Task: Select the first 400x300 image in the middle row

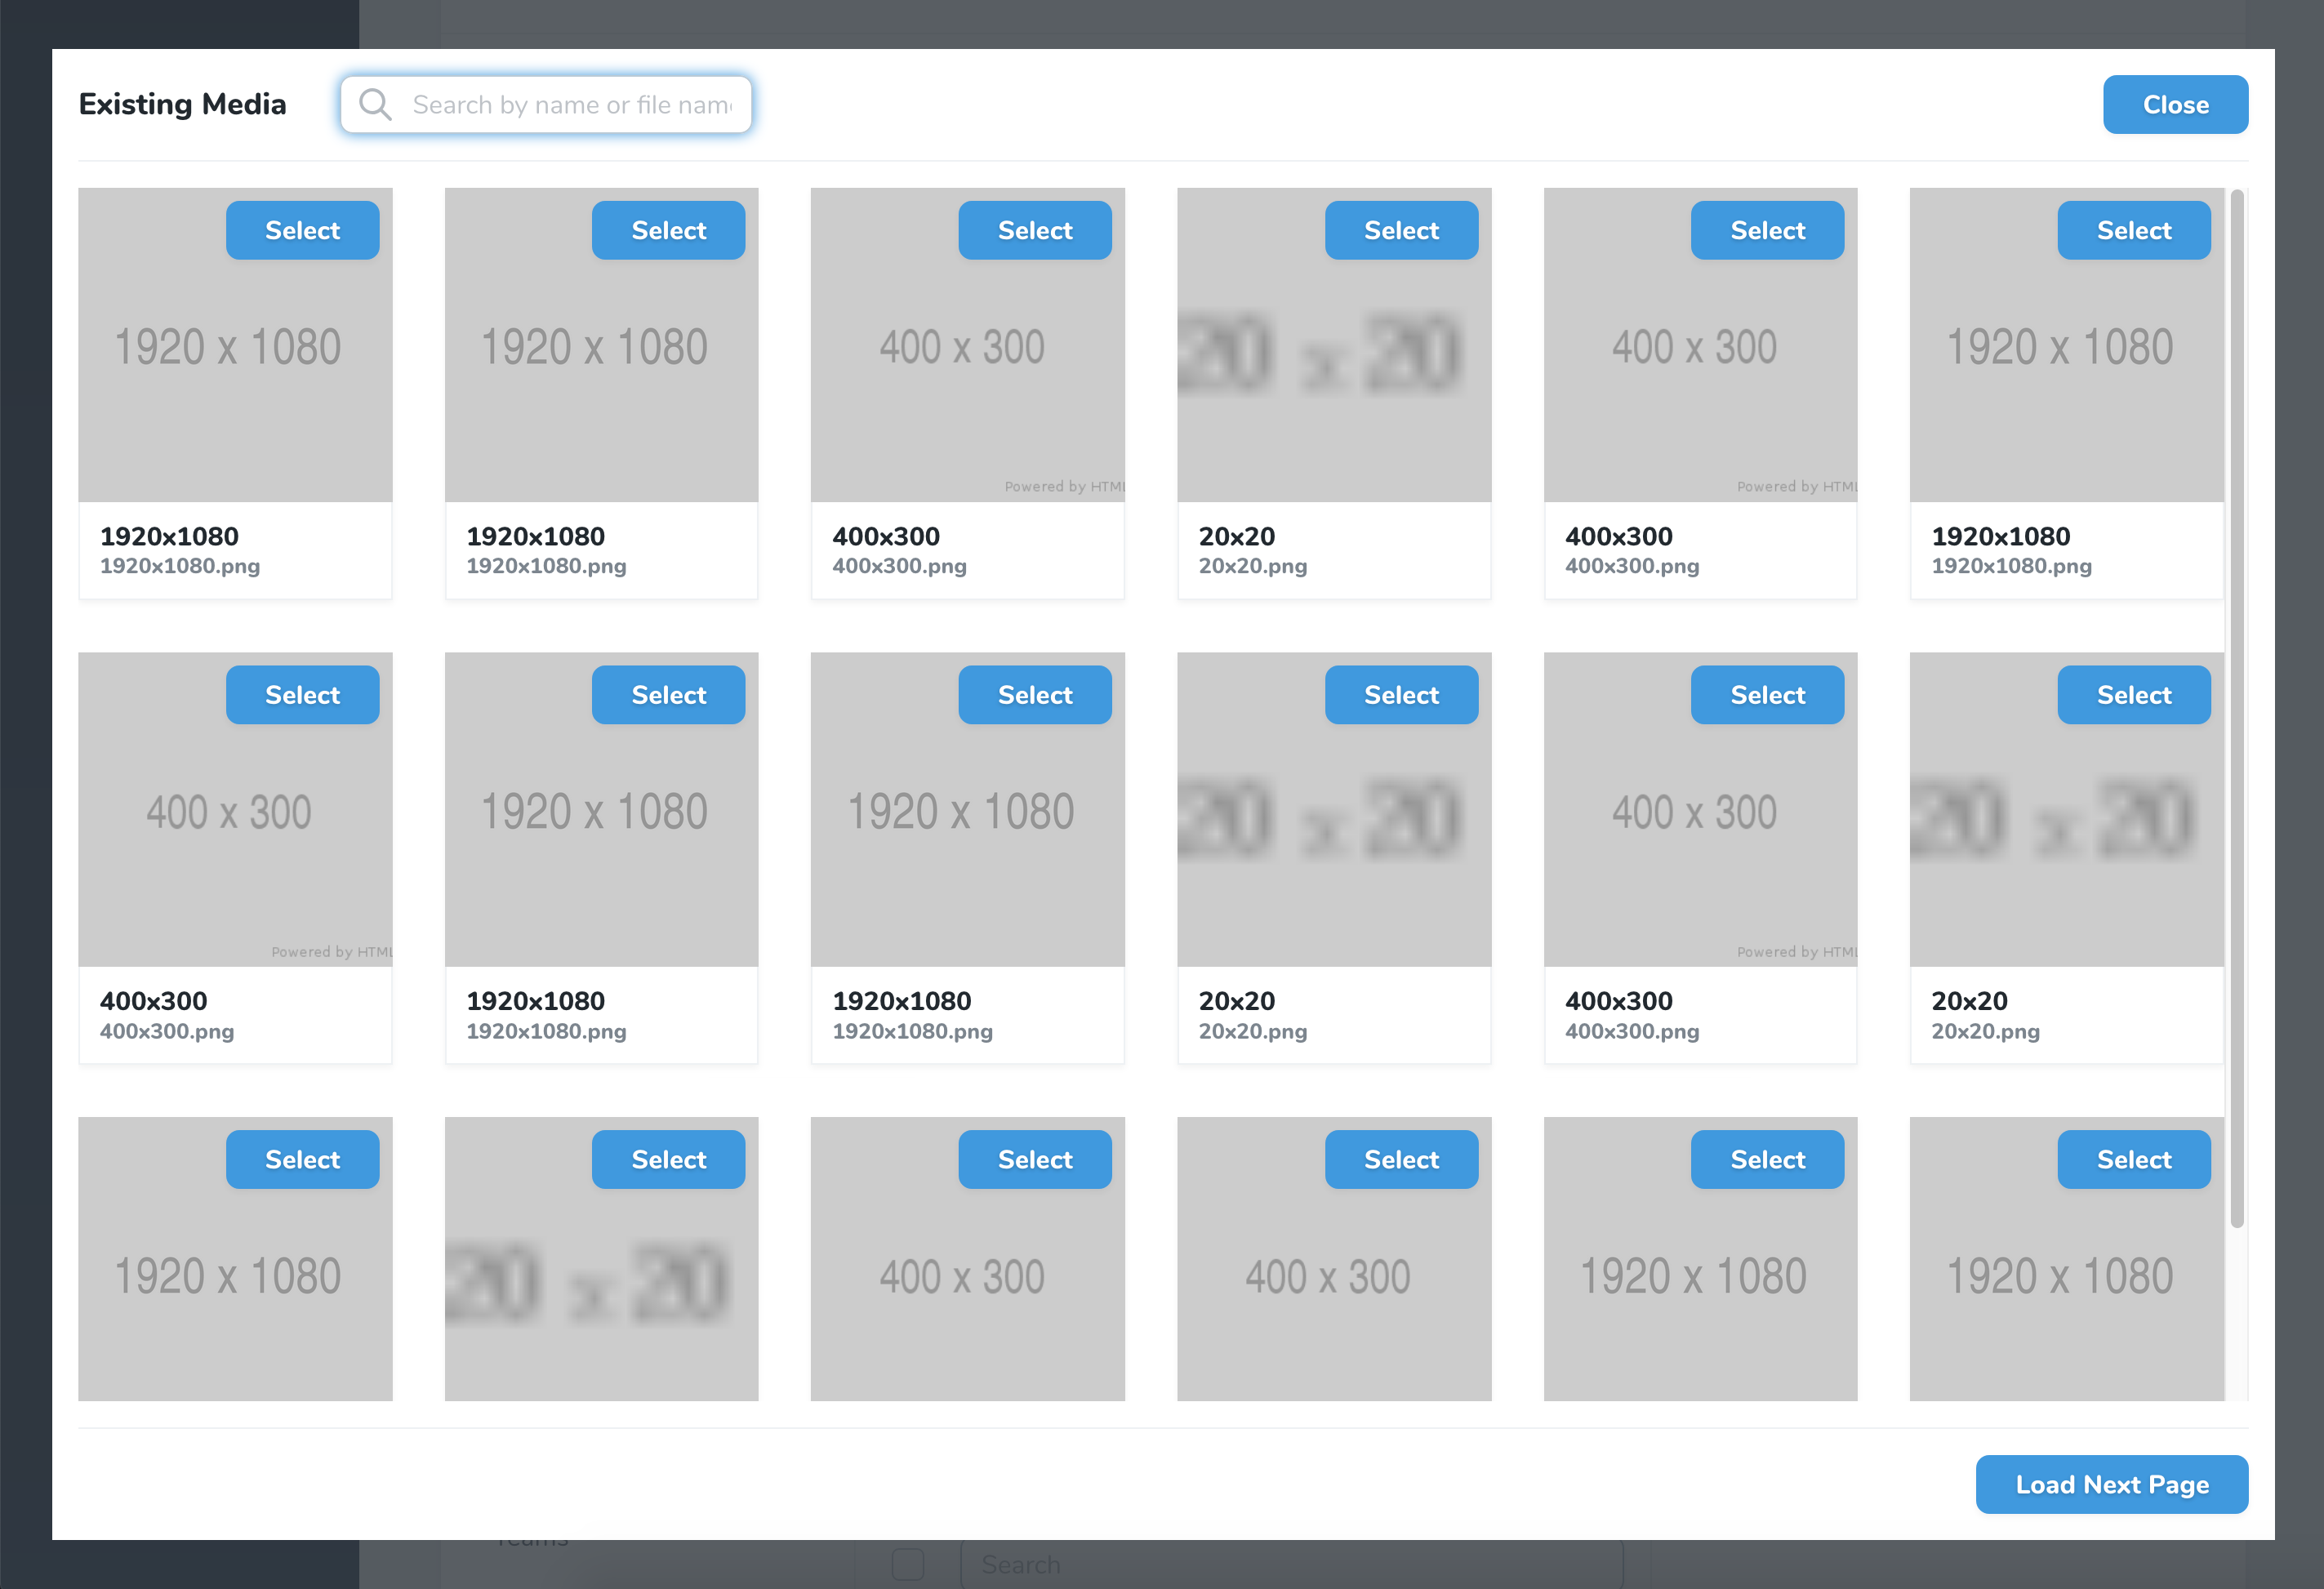Action: [302, 695]
